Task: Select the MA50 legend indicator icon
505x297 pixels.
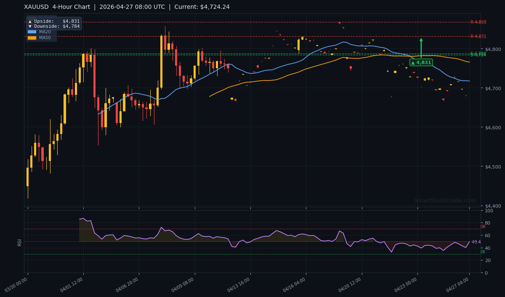Action: tap(32, 37)
